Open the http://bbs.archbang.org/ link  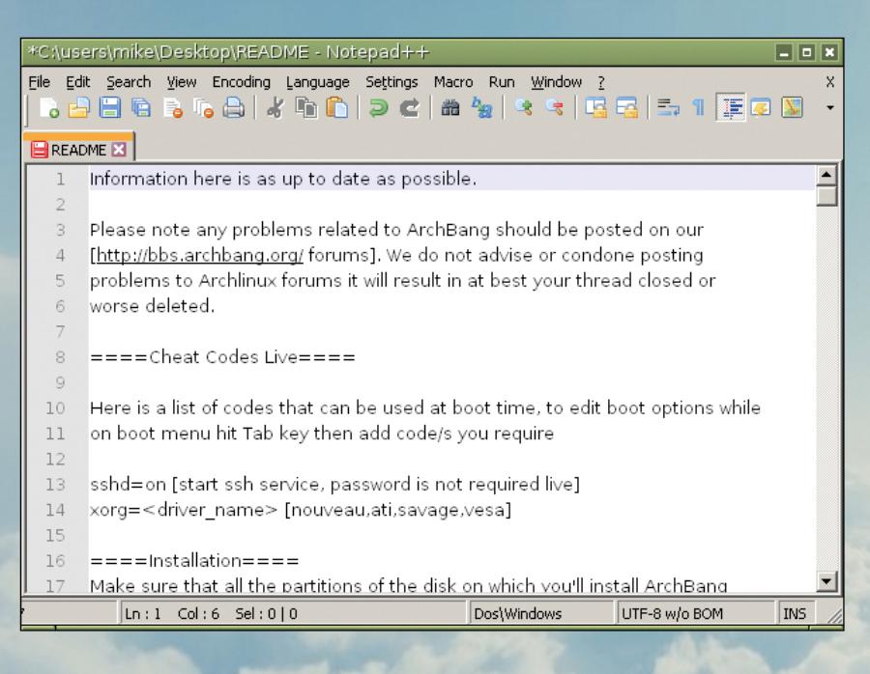pyautogui.click(x=200, y=255)
